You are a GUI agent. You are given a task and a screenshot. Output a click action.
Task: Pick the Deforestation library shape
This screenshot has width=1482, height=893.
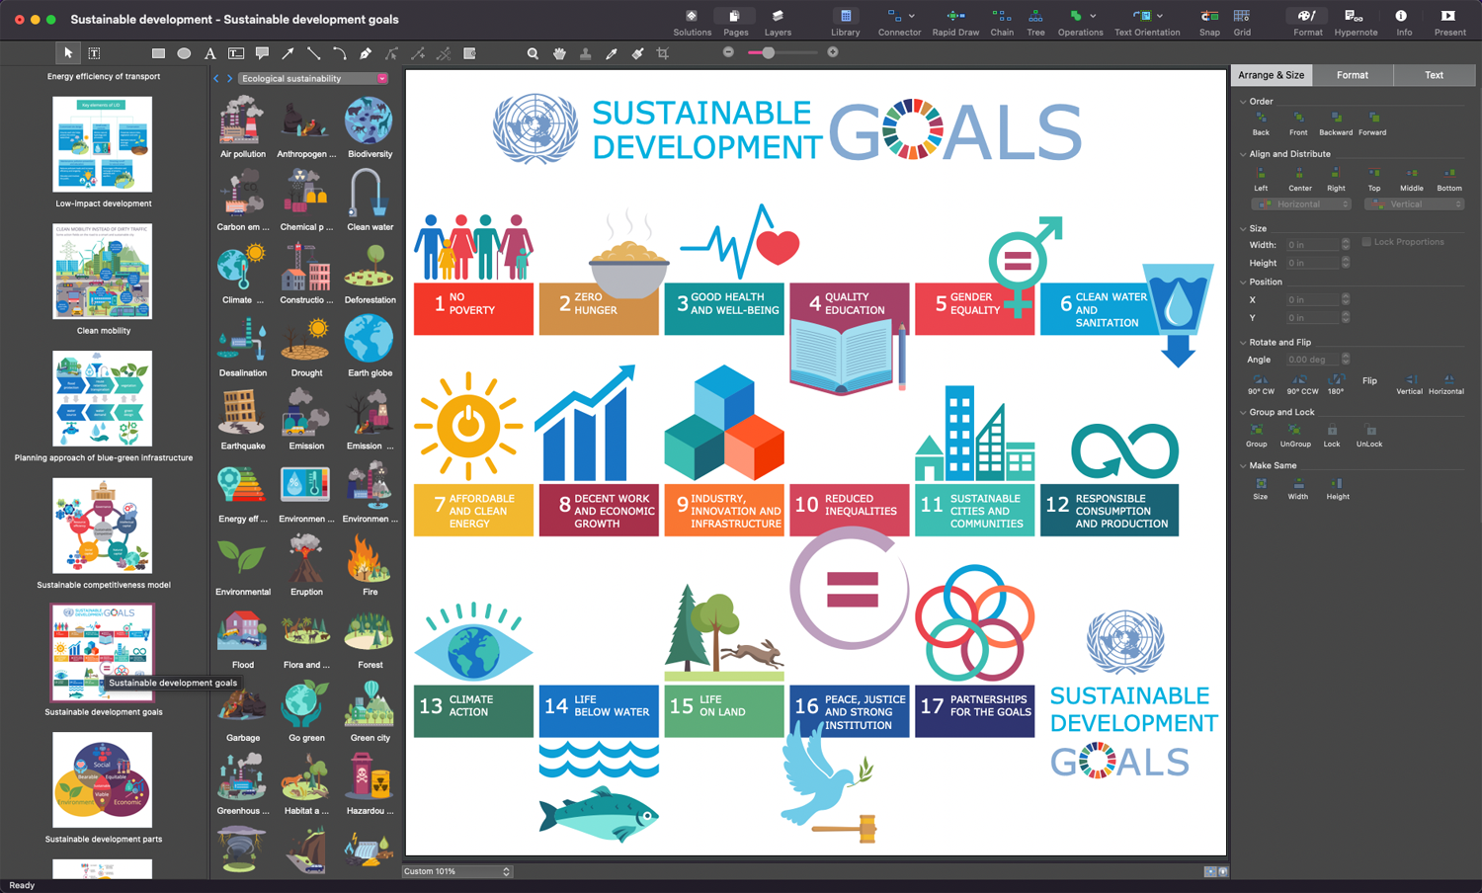370,274
